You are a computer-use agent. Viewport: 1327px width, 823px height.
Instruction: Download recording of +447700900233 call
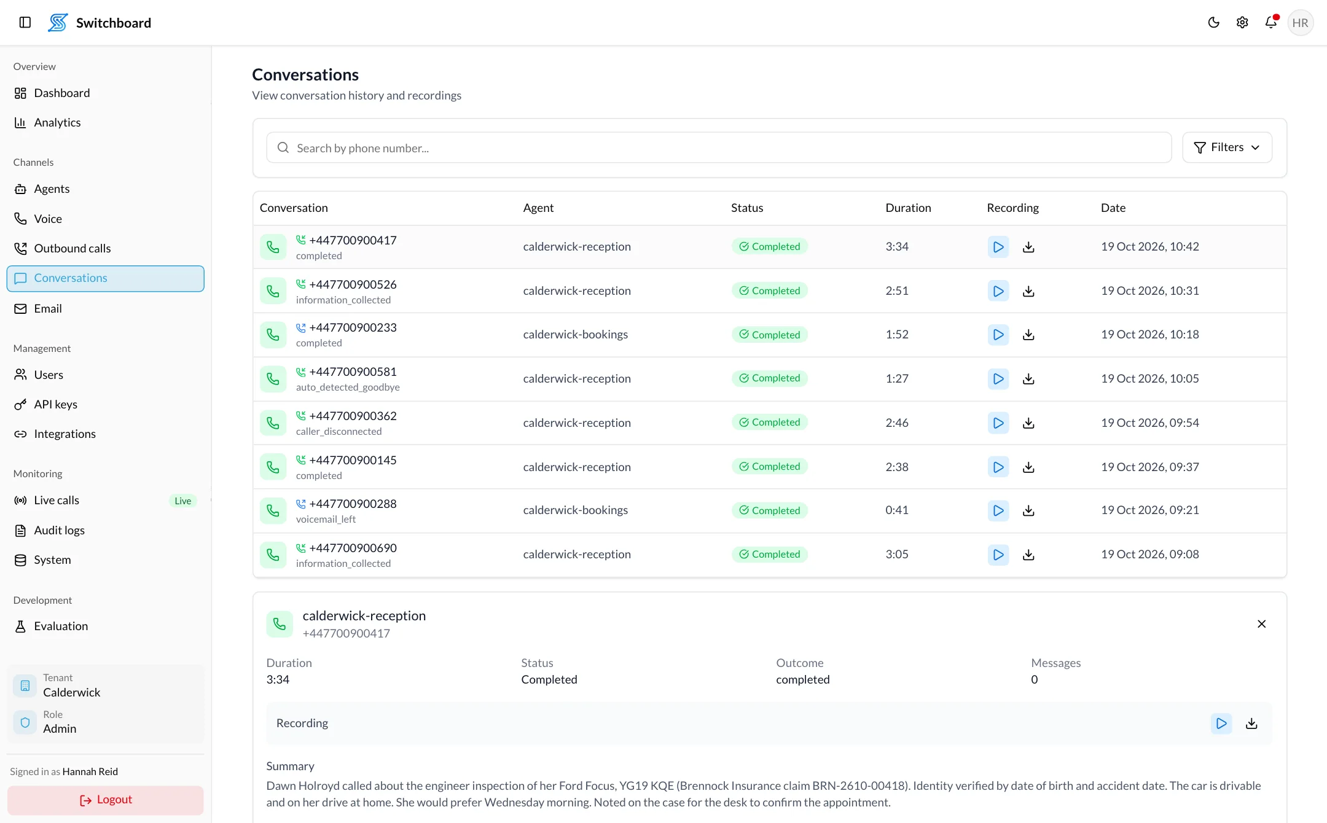(x=1028, y=335)
